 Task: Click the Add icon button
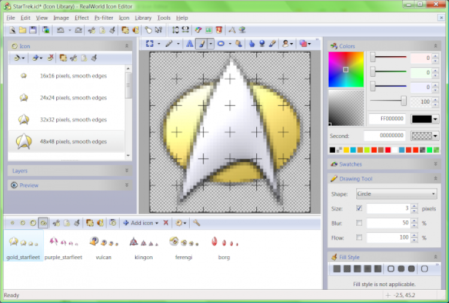tap(140, 223)
